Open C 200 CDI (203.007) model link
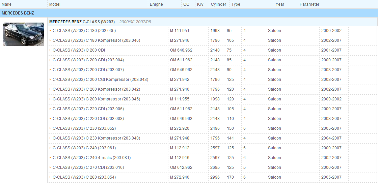Screen dimensions: 379x183 (x=88, y=70)
